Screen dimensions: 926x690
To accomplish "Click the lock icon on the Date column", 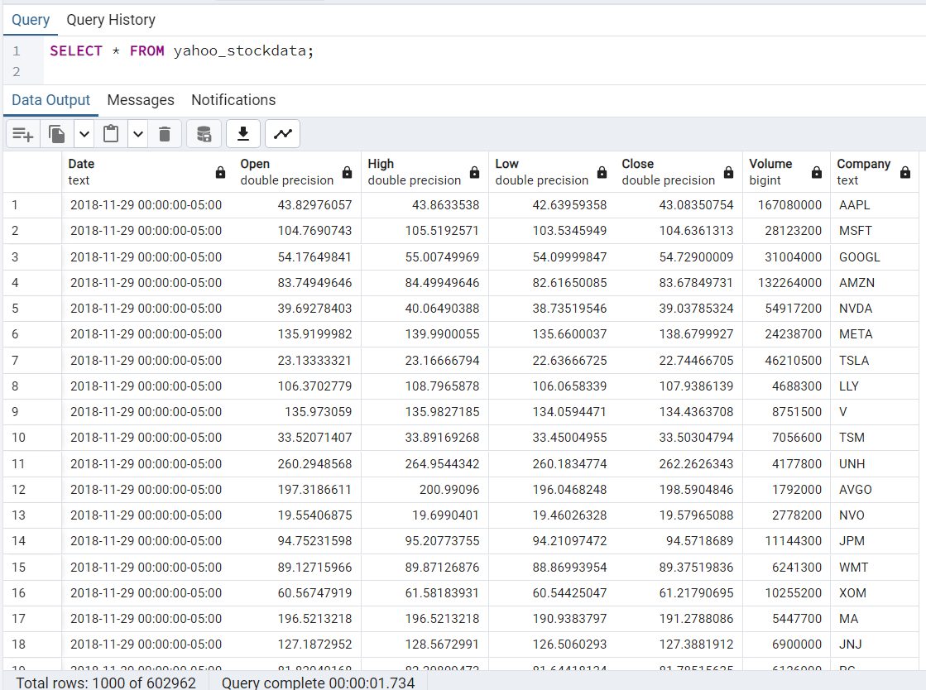I will (220, 171).
